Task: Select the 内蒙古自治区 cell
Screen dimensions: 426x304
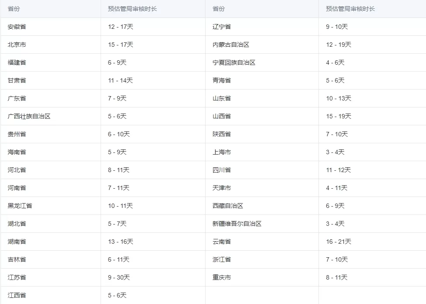Action: click(x=231, y=45)
